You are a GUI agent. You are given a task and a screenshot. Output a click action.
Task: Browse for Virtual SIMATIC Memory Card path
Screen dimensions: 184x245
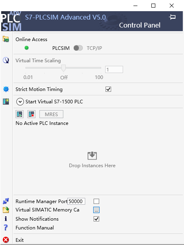pyautogui.click(x=96, y=210)
